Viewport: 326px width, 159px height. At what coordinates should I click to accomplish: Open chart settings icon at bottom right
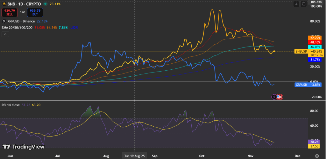[x=317, y=156]
